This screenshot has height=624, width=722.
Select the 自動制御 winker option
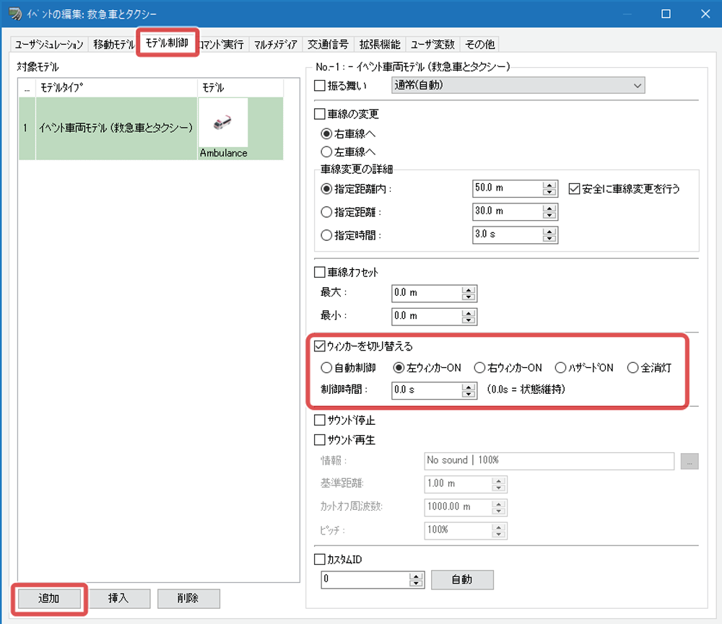point(326,368)
